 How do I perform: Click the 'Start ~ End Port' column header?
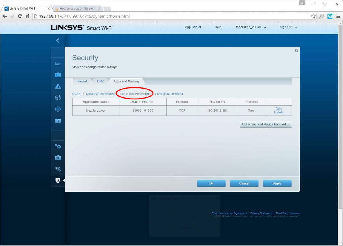click(x=143, y=102)
